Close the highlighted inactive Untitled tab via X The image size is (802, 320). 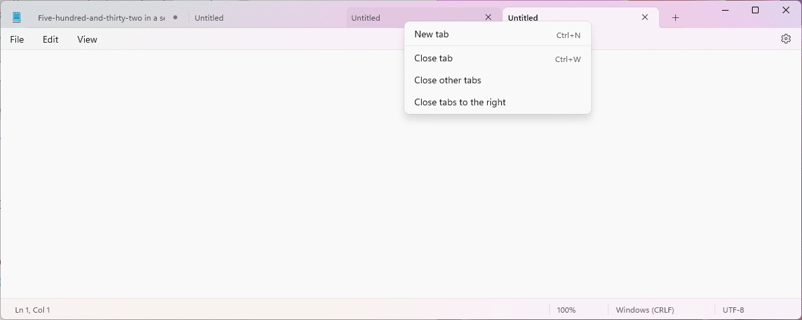pos(488,18)
